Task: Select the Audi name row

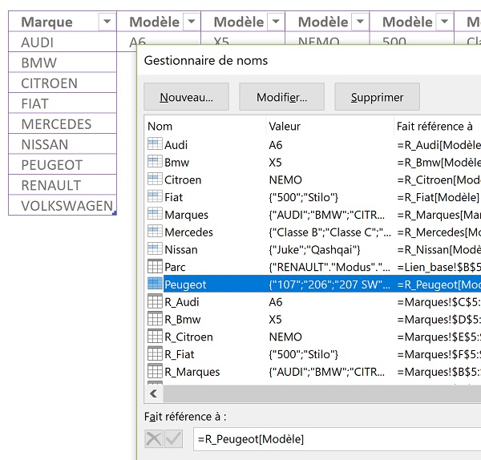Action: (x=313, y=145)
